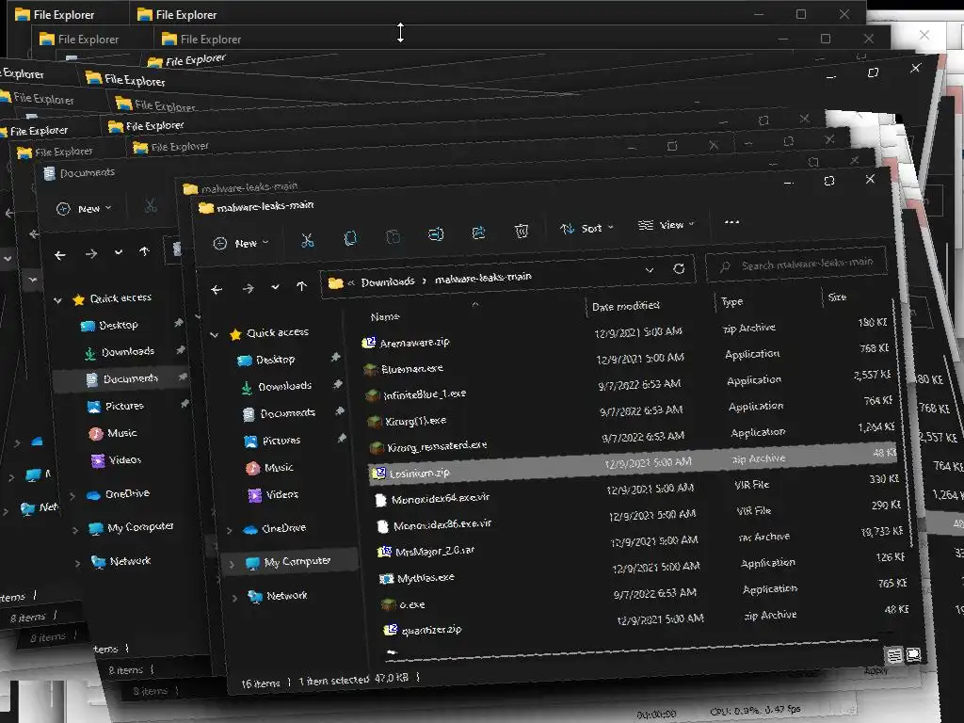Viewport: 964px width, 723px height.
Task: Expand My Computer in the front window sidebar
Action: coord(232,565)
